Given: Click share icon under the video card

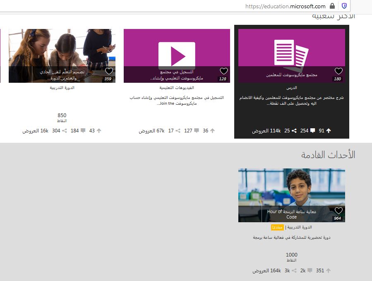Looking at the screenshot, I should [x=178, y=131].
